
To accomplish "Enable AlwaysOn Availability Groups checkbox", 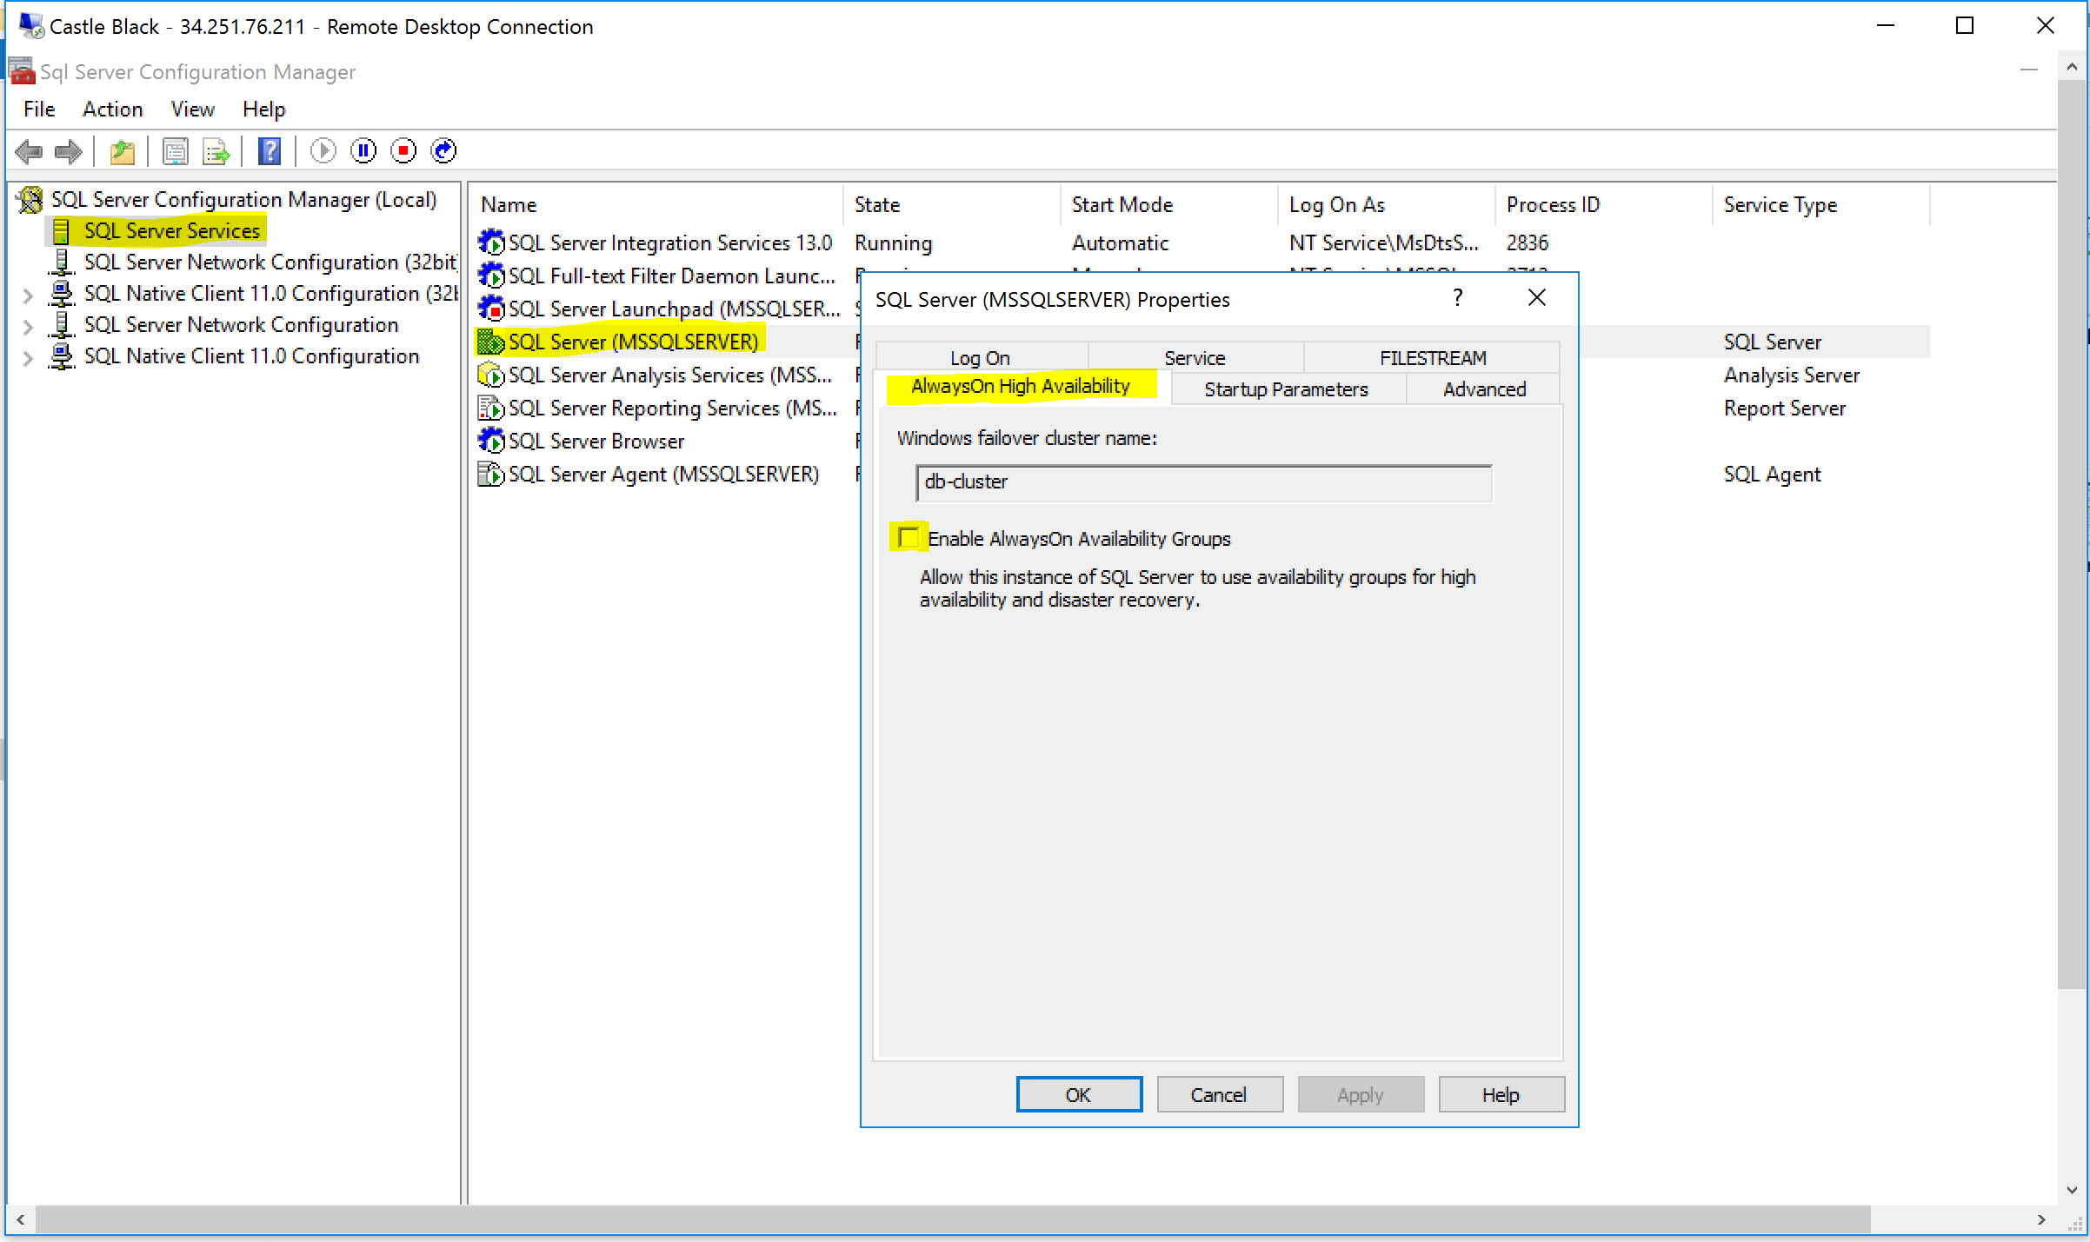I will (909, 538).
